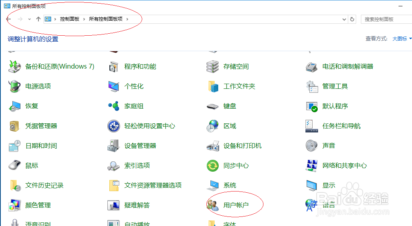
Task: Expand chevron after 所有控制面板项 breadcrumb
Action: point(127,19)
